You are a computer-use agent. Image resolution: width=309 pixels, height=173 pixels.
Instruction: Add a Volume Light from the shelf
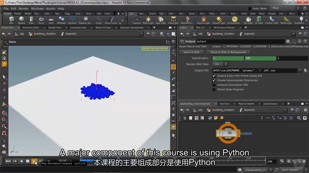[x=204, y=20]
